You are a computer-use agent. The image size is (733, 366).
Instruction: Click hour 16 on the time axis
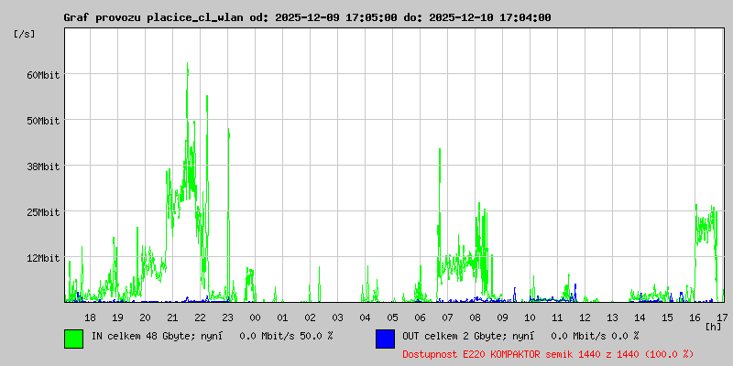coord(695,317)
